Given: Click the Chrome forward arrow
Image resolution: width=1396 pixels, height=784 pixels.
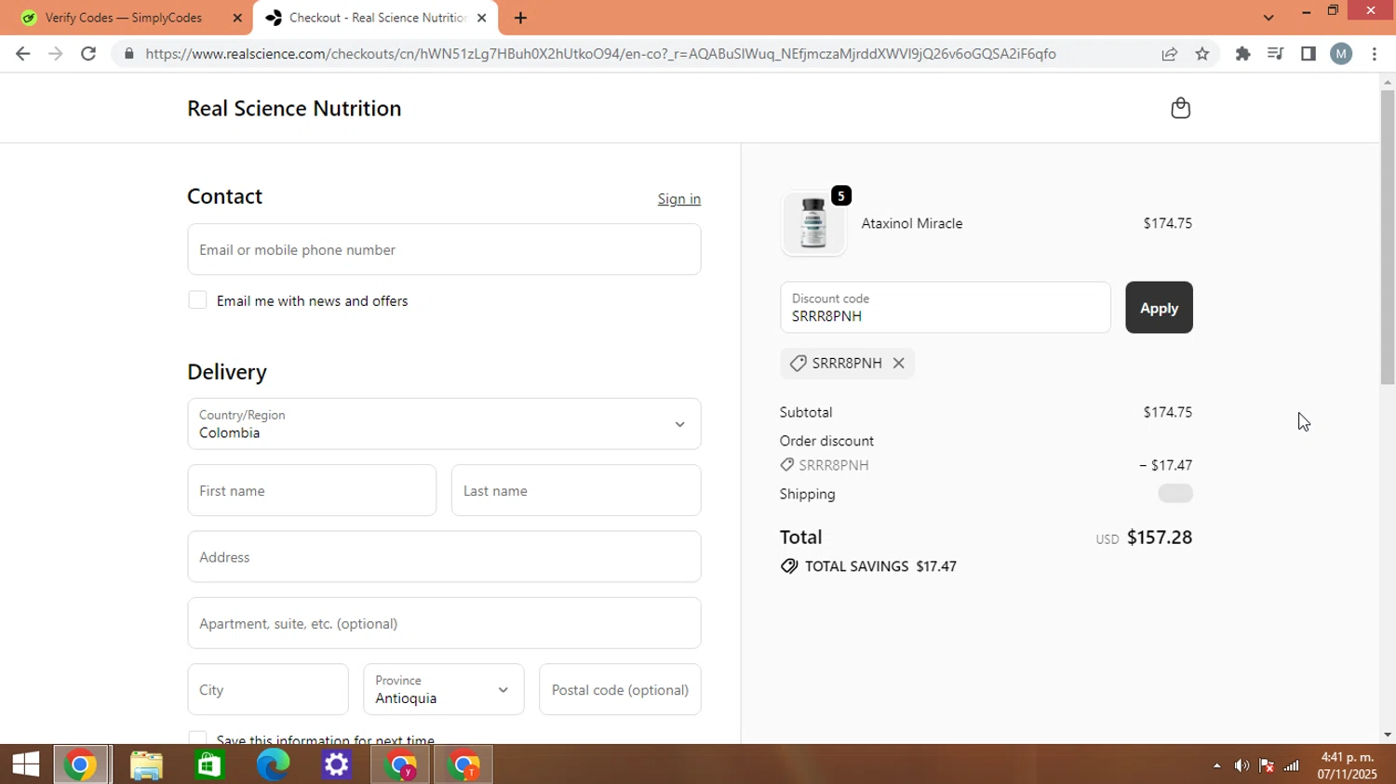Looking at the screenshot, I should click(x=55, y=54).
